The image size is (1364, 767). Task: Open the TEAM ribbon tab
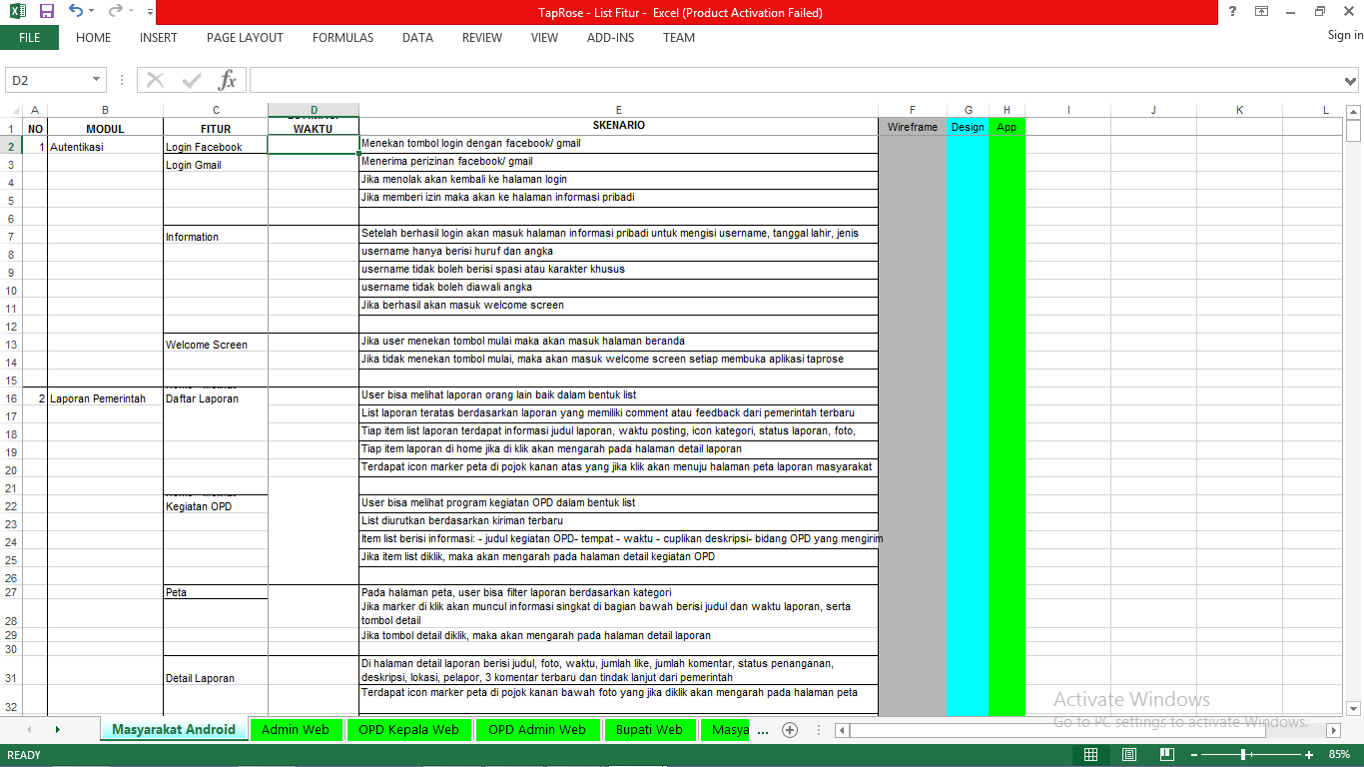point(679,38)
